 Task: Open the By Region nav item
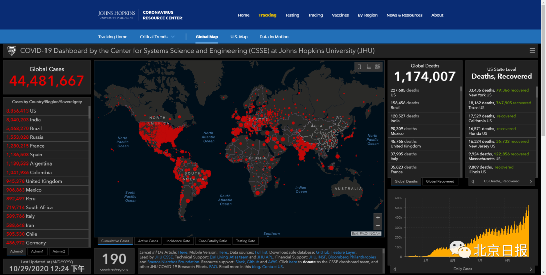click(368, 15)
